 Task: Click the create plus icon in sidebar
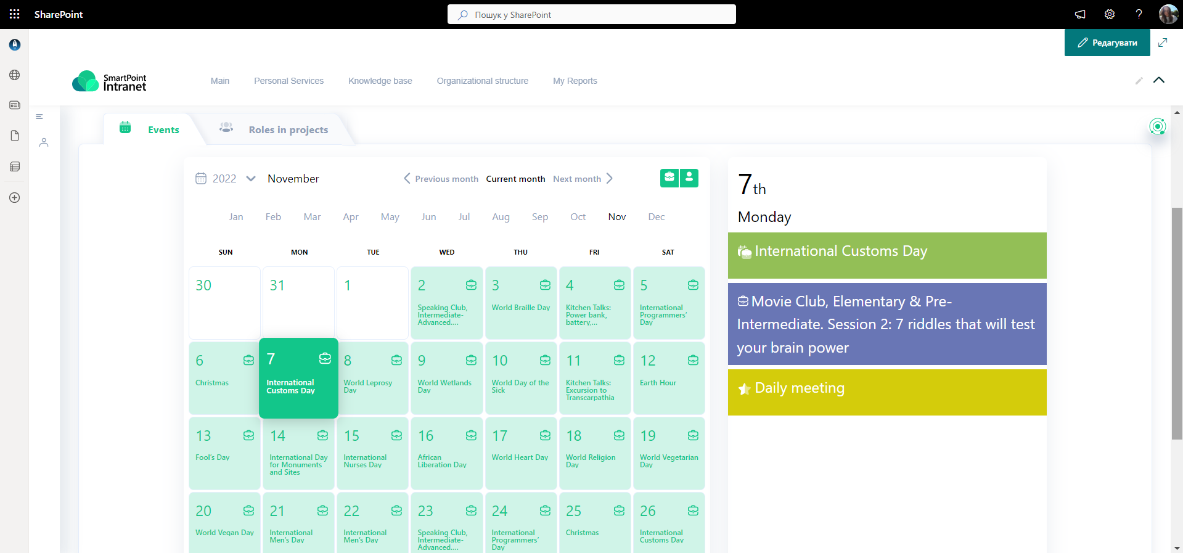[15, 198]
